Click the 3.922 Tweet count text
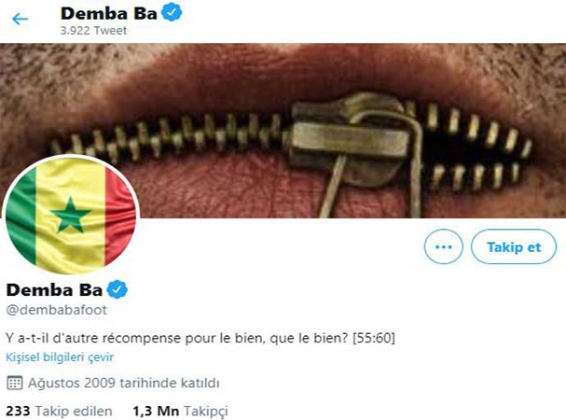 click(x=93, y=31)
